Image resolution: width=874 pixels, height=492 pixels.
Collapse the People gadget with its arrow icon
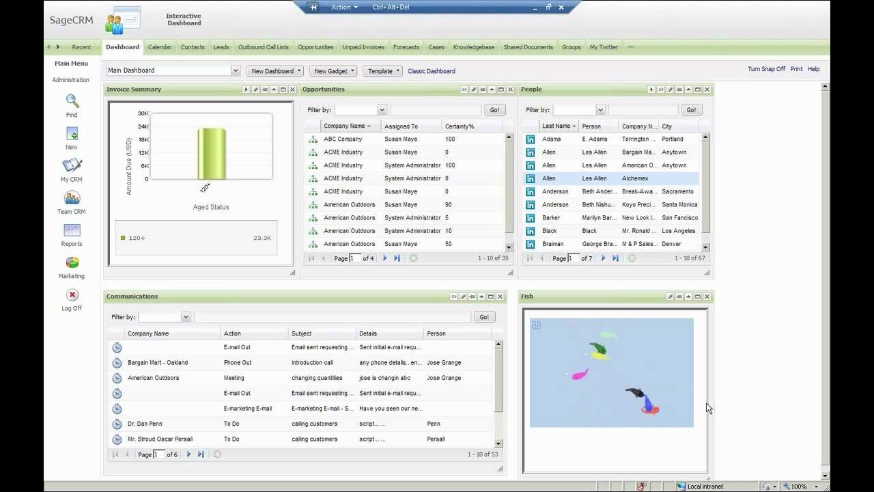click(x=687, y=89)
